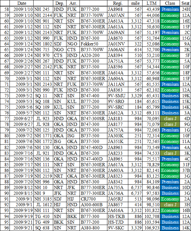Select registration cell 9V-SKC
The image size is (191, 231).
point(118,228)
